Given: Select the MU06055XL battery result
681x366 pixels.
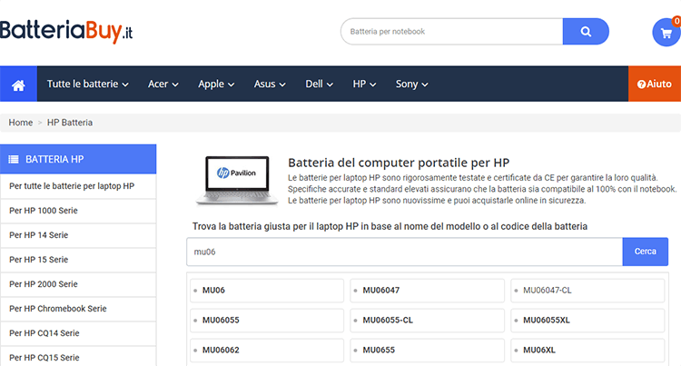Looking at the screenshot, I should pyautogui.click(x=587, y=320).
